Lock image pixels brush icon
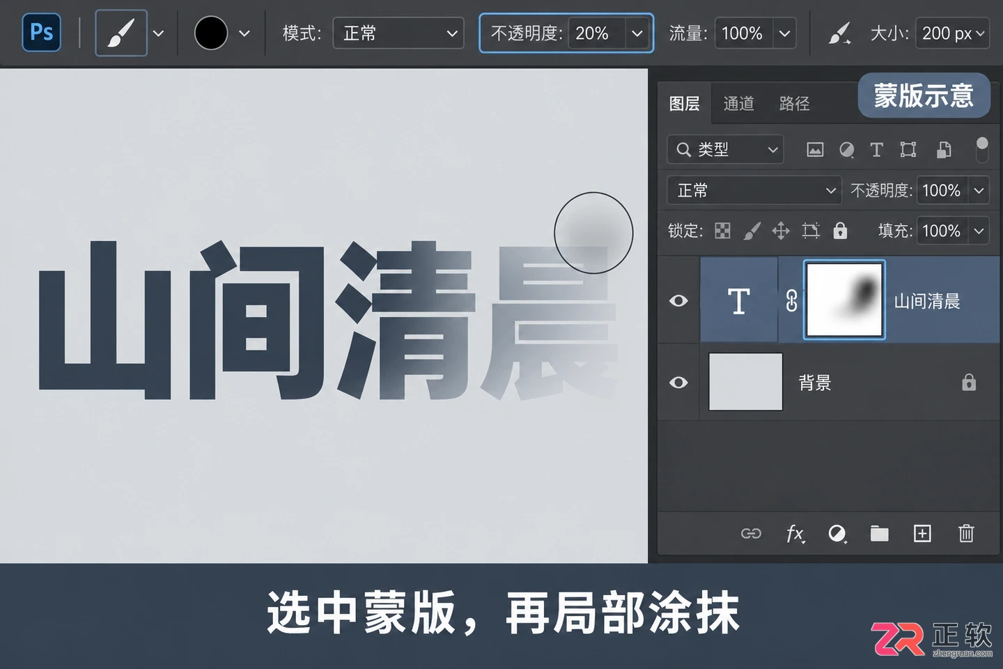This screenshot has width=1003, height=669. pos(752,231)
